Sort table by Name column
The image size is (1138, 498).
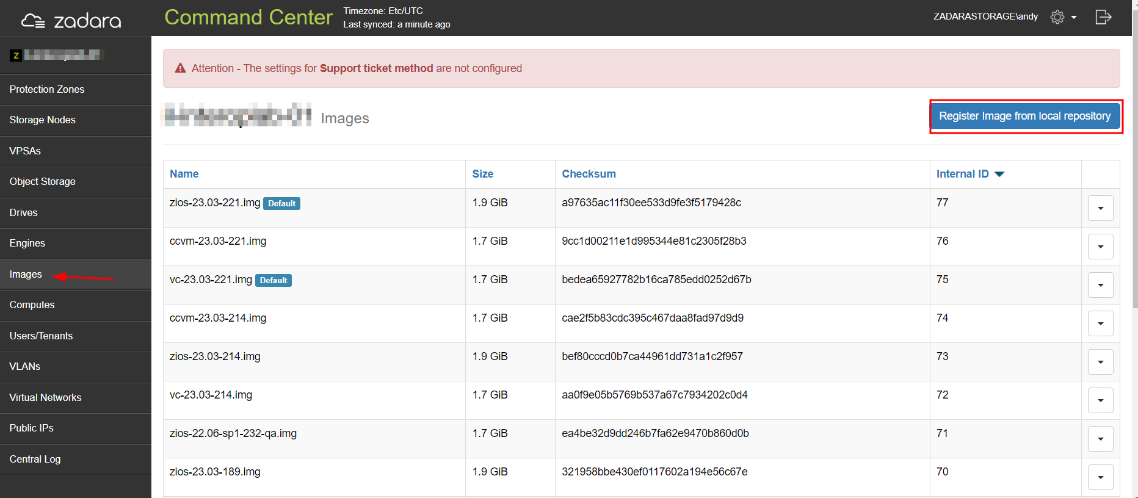(184, 174)
